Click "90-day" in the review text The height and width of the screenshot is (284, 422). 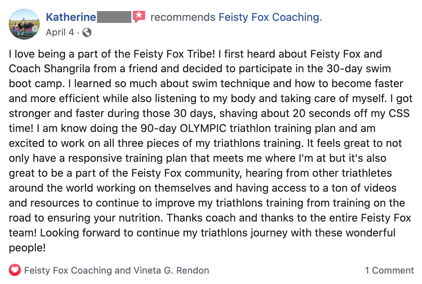[160, 128]
